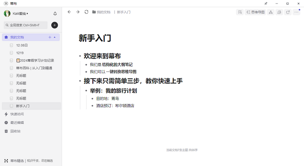Open the in-document search outline icon
Screen dimensions: 304x166
coord(240,12)
